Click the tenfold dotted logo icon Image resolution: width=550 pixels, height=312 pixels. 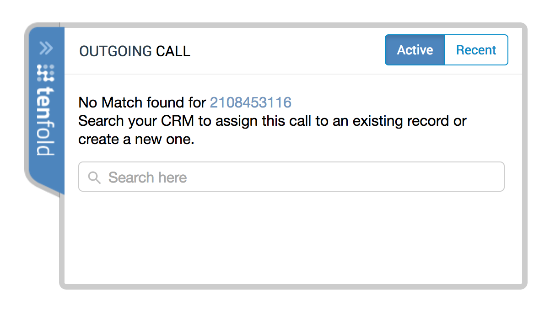(x=46, y=73)
